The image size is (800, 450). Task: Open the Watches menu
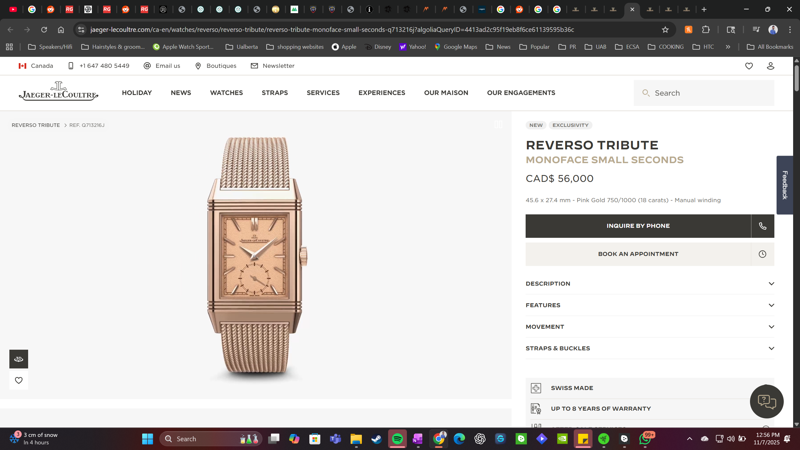[x=227, y=93]
